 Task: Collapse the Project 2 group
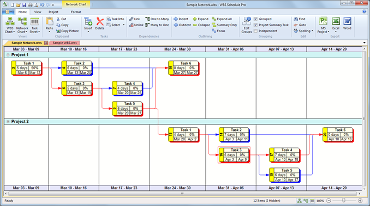point(8,122)
